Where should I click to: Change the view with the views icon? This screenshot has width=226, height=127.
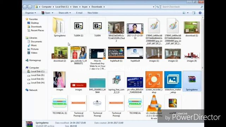[x=184, y=13]
